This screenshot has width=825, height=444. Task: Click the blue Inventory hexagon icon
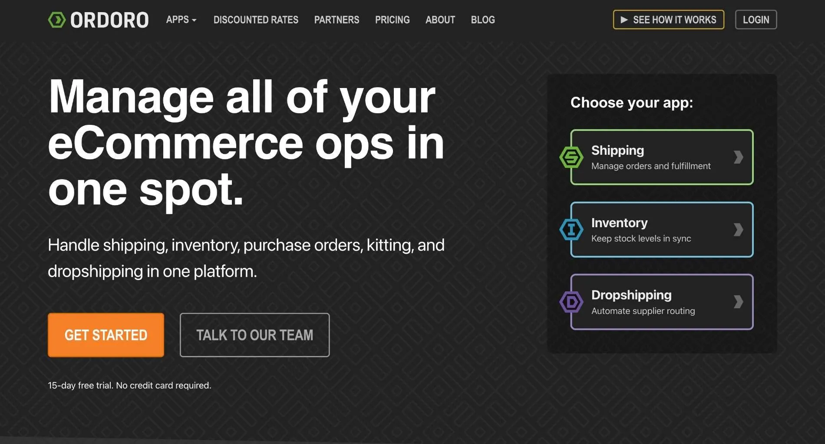[x=571, y=229]
